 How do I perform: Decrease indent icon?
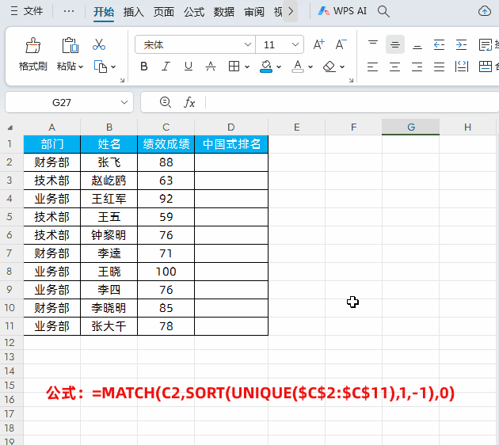click(439, 44)
